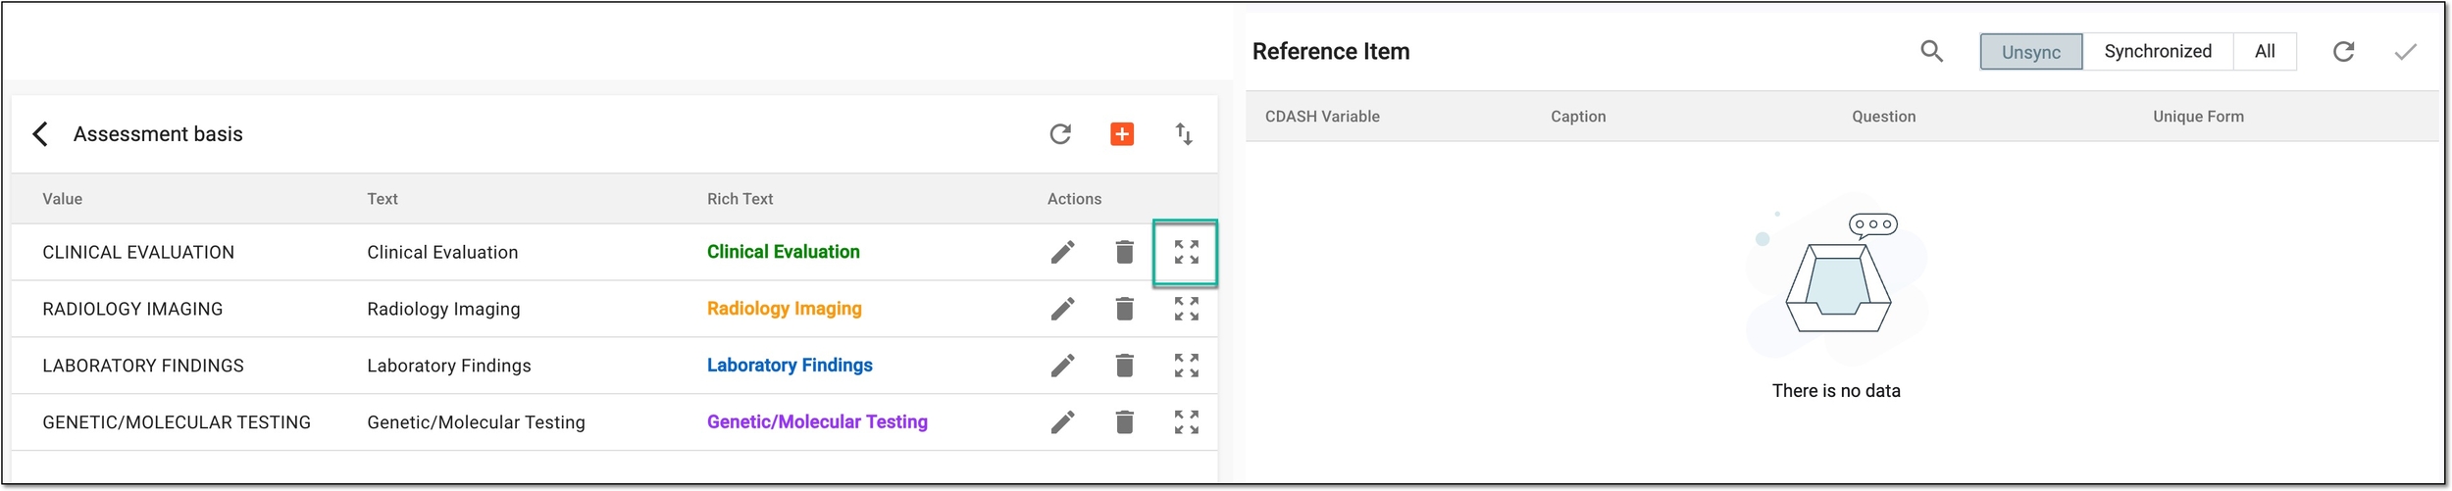
Task: Go back from Assessment basis
Action: point(40,134)
